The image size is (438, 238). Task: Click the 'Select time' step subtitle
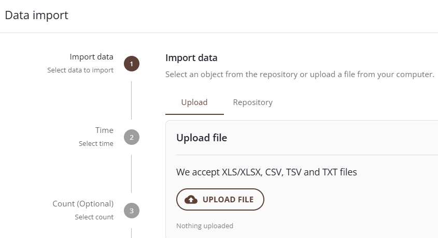96,144
